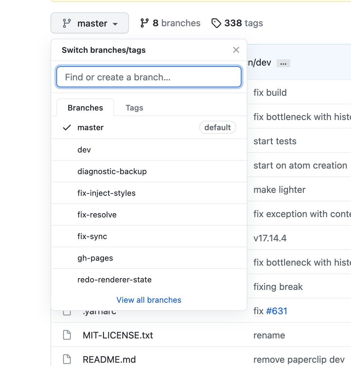
Task: Select the dev branch
Action: 84,150
